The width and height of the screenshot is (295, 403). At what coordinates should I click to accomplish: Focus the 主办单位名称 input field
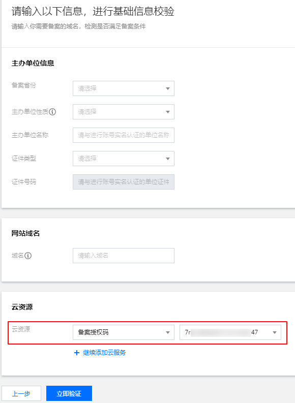pos(124,135)
